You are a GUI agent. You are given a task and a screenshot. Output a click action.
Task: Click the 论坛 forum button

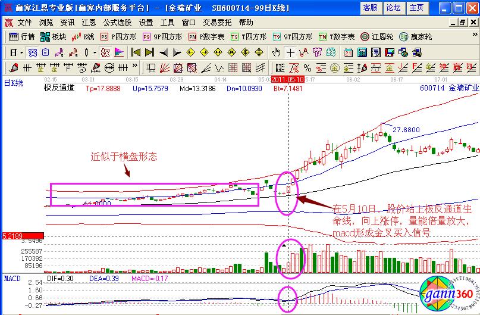394,8
